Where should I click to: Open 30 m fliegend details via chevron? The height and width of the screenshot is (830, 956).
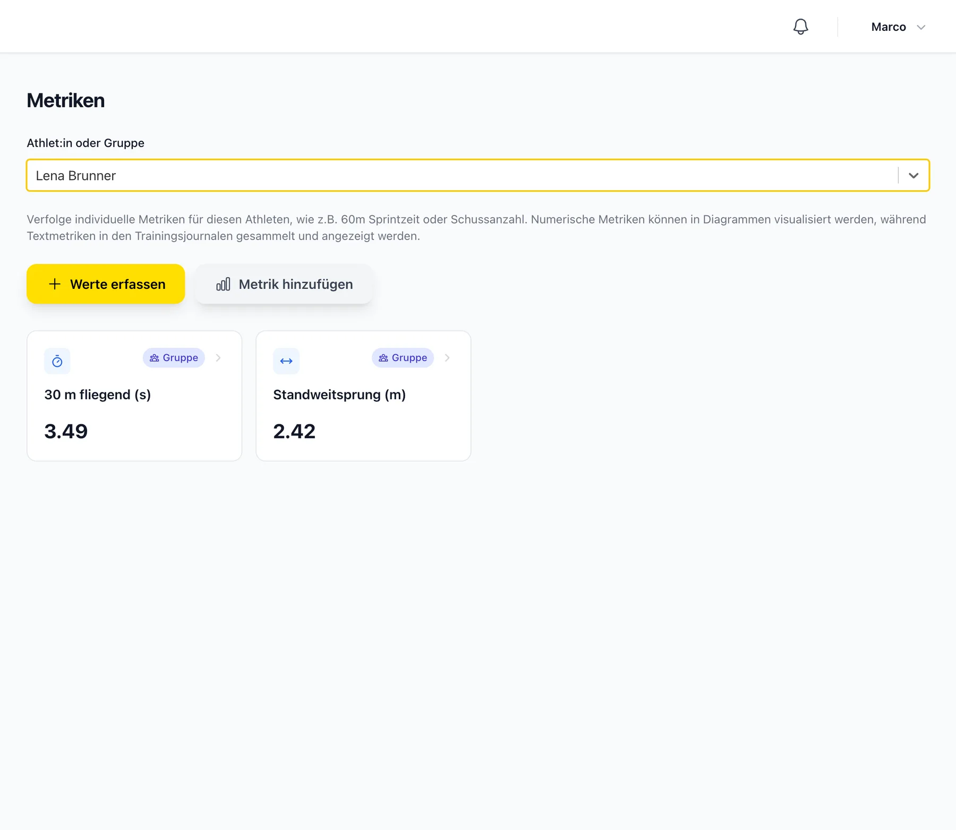(x=218, y=358)
